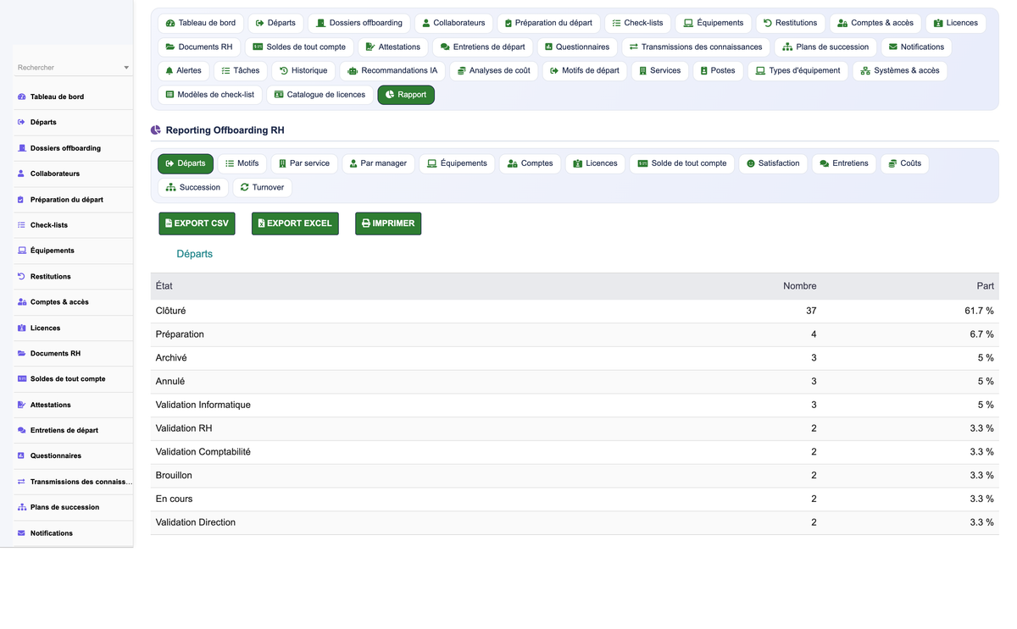Click Dossiers offboarding sidebar icon

coord(21,148)
